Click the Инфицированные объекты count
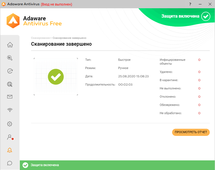 (199, 60)
